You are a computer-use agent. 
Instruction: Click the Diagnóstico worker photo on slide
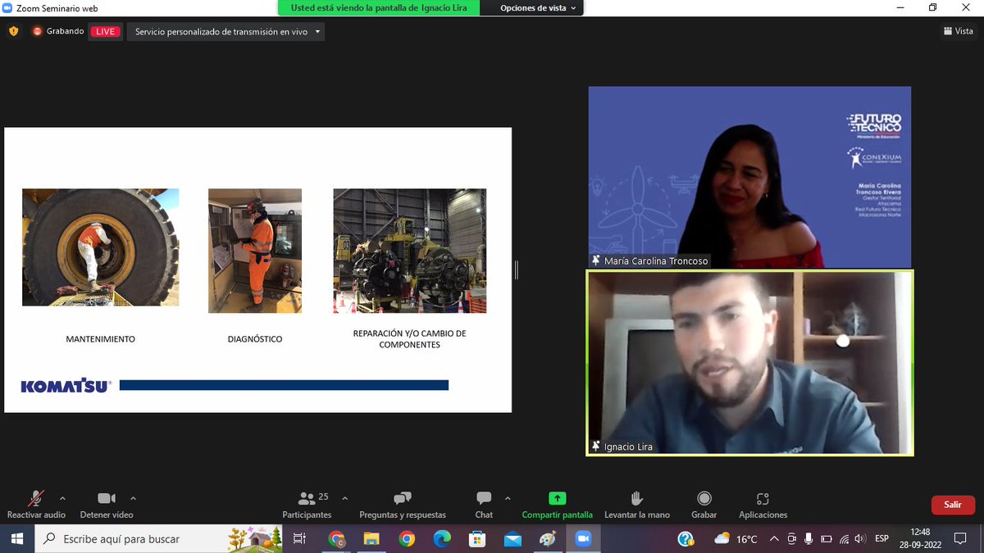click(255, 251)
